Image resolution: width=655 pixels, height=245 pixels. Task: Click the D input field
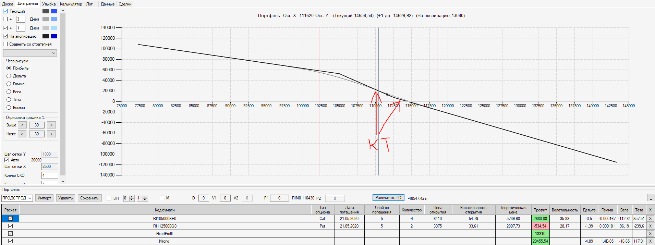click(204, 198)
